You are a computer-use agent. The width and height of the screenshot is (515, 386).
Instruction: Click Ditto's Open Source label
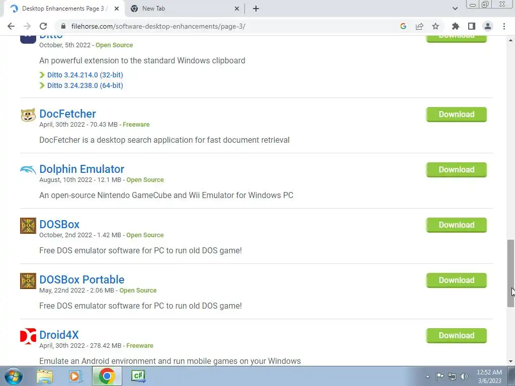coord(114,45)
